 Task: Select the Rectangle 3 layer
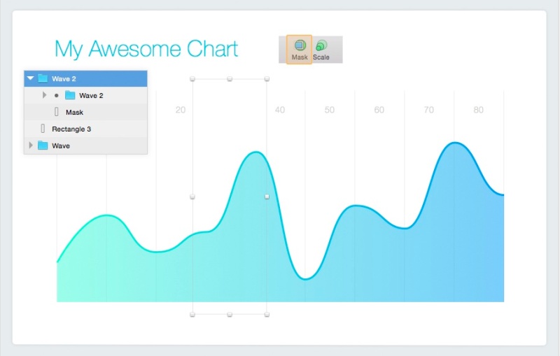pyautogui.click(x=71, y=129)
